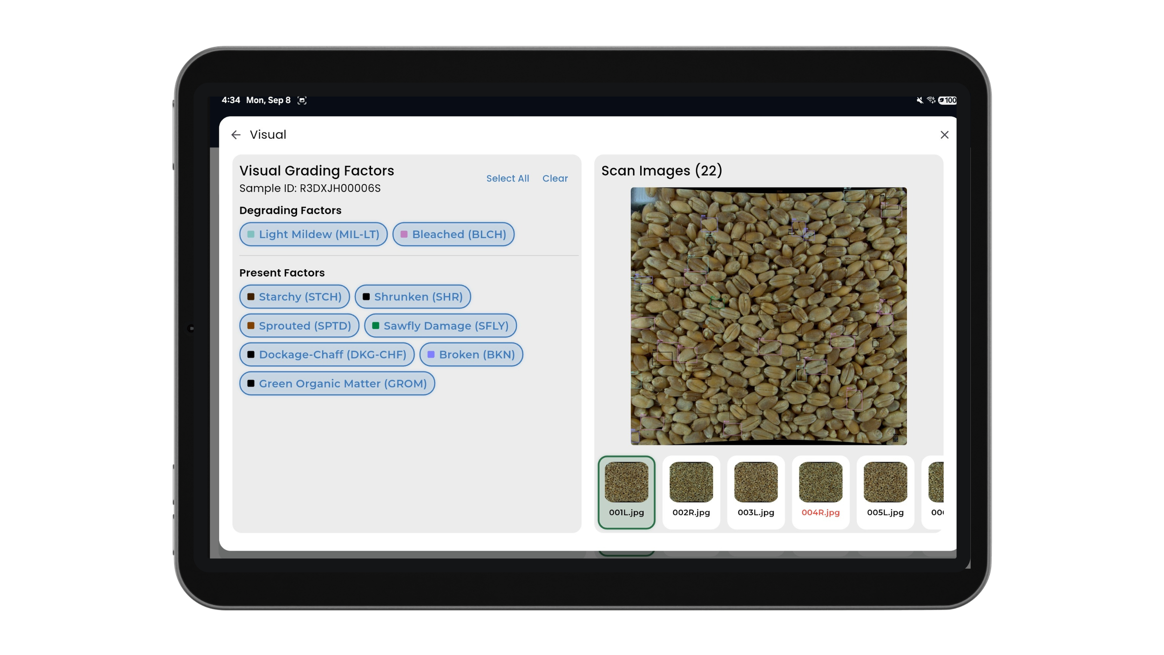Toggle Dockage-Chaff (DKG-CHF) chip
Viewport: 1164px width, 655px height.
(x=326, y=355)
